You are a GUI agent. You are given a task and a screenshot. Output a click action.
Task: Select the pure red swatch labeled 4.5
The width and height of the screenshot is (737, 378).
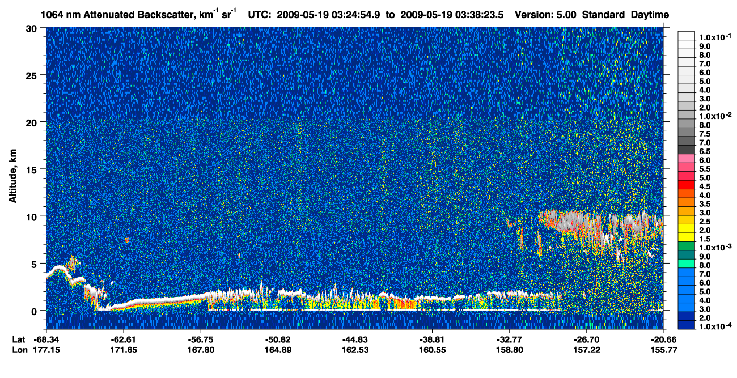(686, 184)
